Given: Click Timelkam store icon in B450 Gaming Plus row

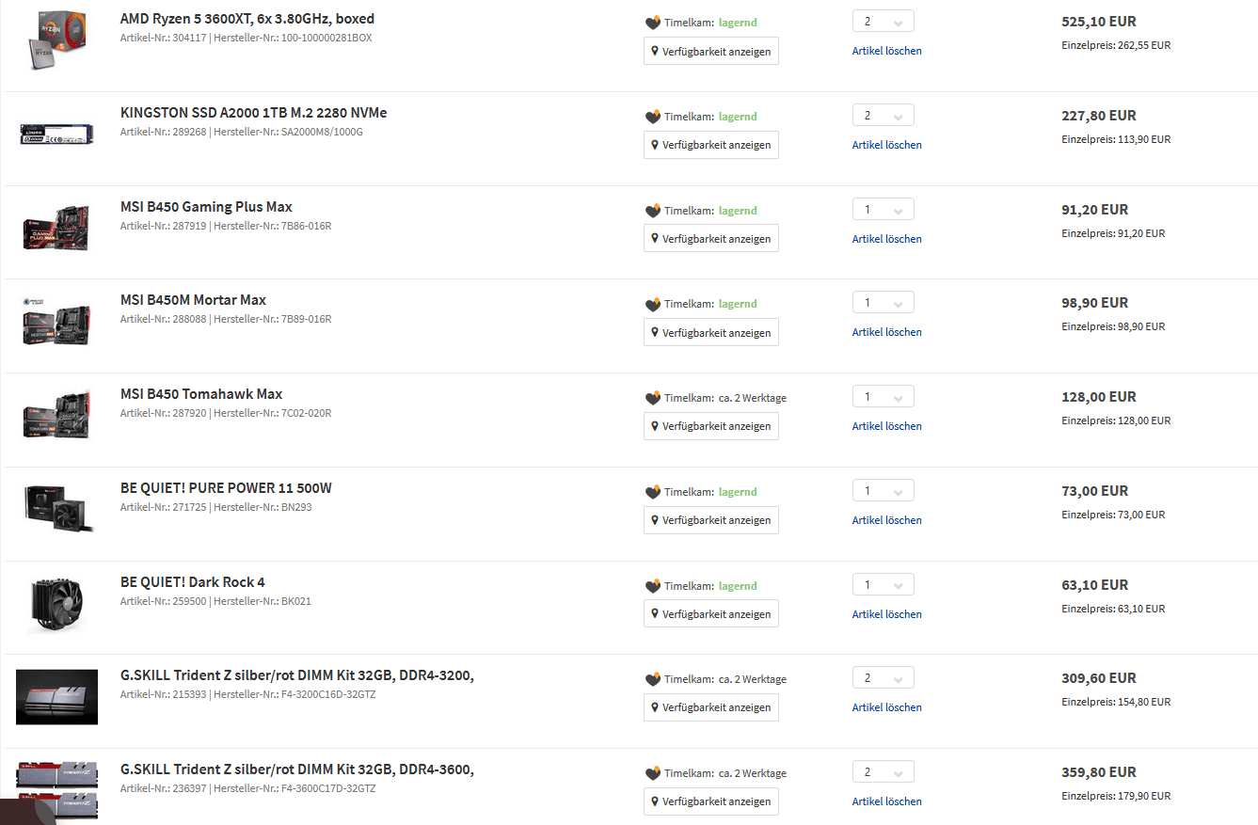Looking at the screenshot, I should (x=653, y=211).
